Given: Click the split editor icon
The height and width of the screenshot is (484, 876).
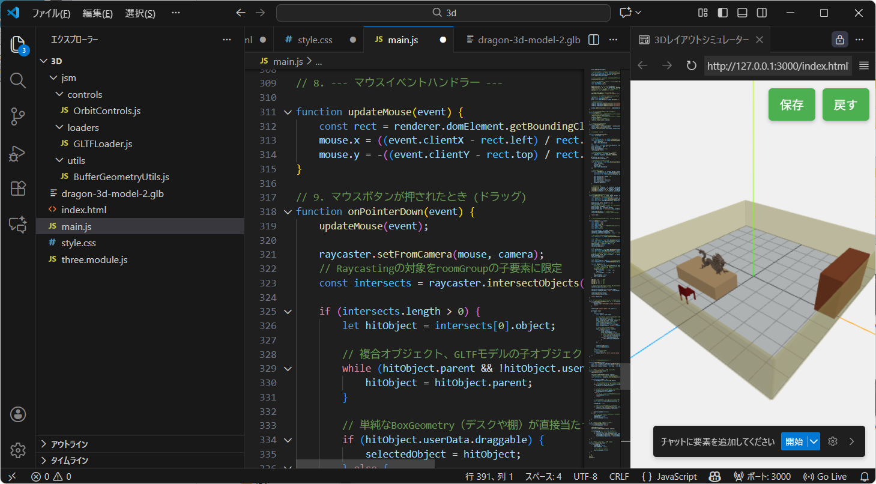Looking at the screenshot, I should (x=593, y=40).
